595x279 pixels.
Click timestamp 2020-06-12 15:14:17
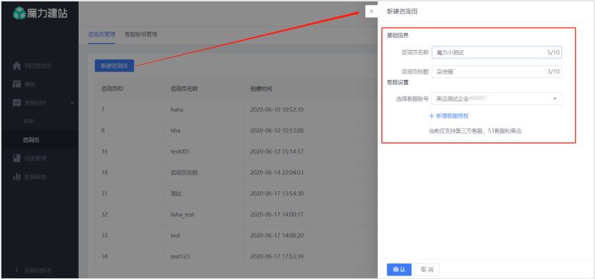coord(276,151)
